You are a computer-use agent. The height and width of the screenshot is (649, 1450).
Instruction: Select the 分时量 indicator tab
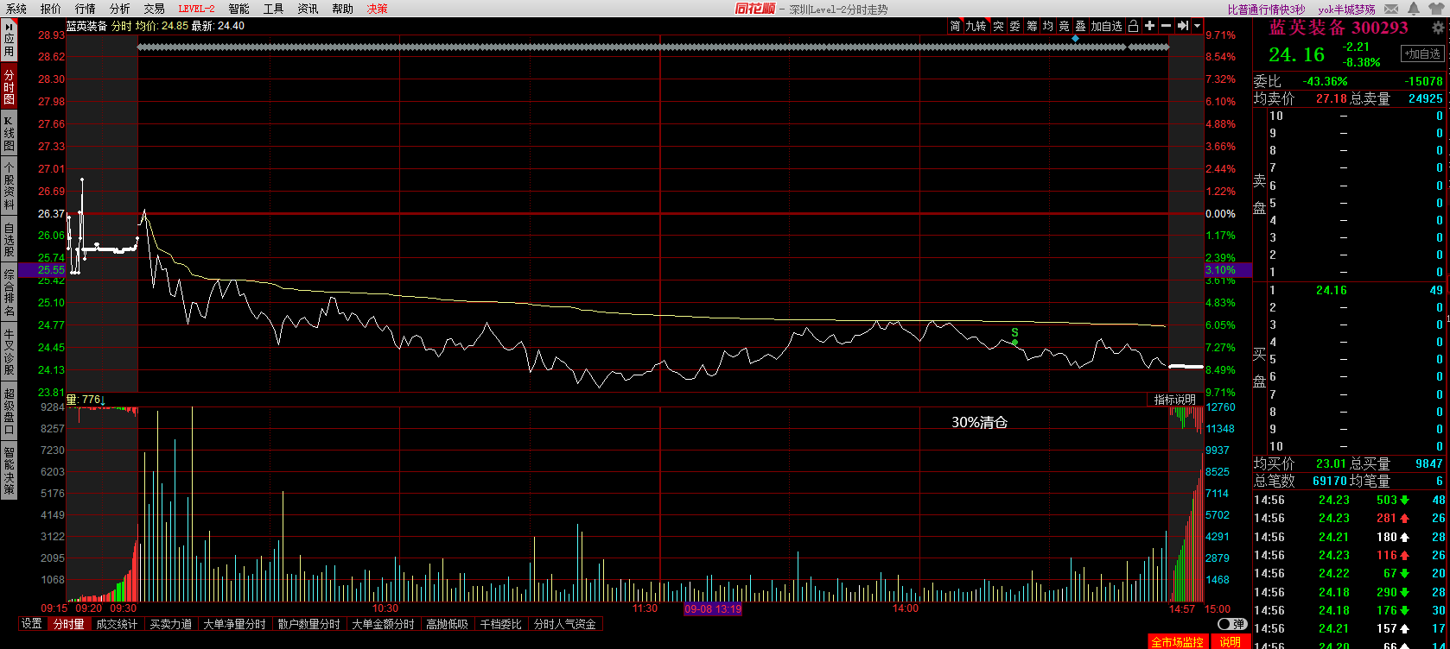point(69,624)
